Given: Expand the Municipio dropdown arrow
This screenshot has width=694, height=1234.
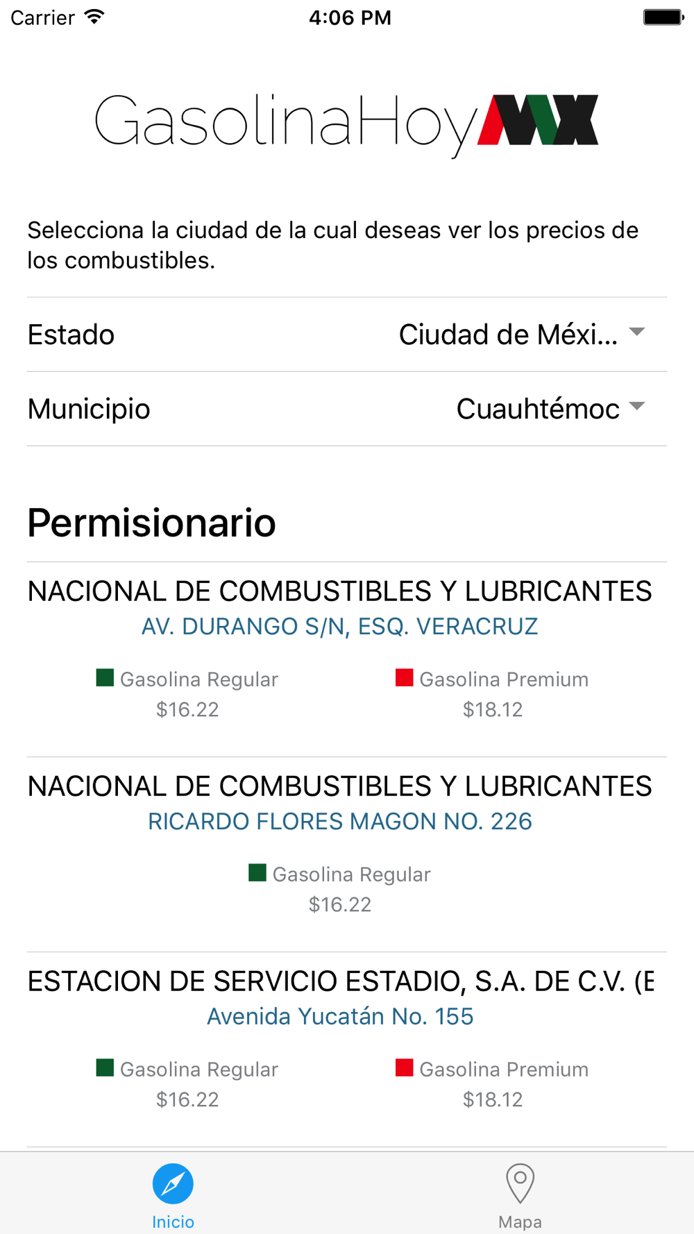Looking at the screenshot, I should point(637,406).
